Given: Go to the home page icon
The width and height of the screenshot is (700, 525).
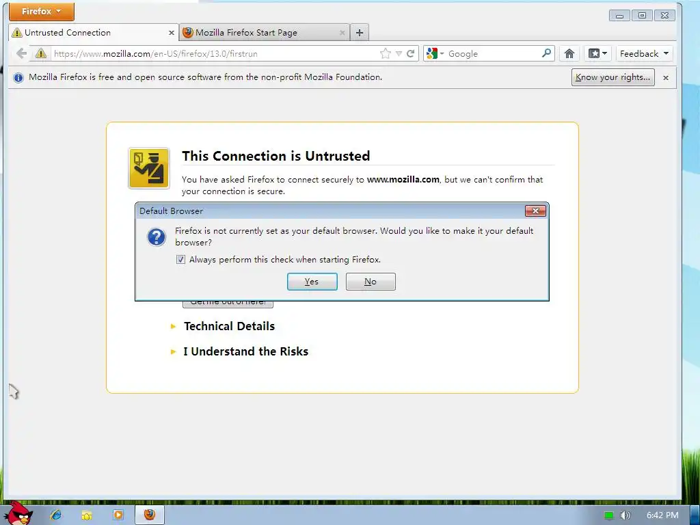Looking at the screenshot, I should [x=569, y=53].
